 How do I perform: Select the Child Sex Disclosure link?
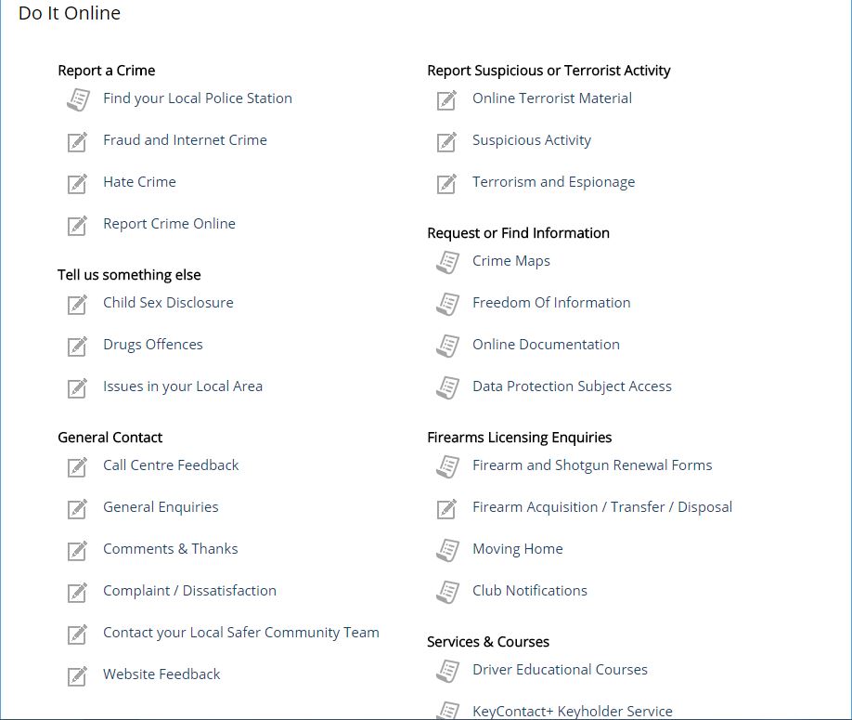click(x=168, y=302)
